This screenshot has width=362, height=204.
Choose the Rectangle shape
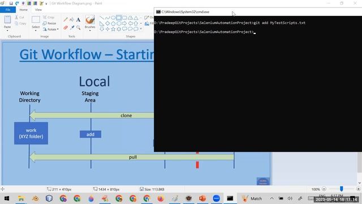(119, 18)
